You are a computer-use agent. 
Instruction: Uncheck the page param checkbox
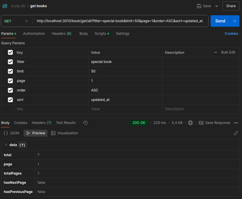(x=10, y=81)
